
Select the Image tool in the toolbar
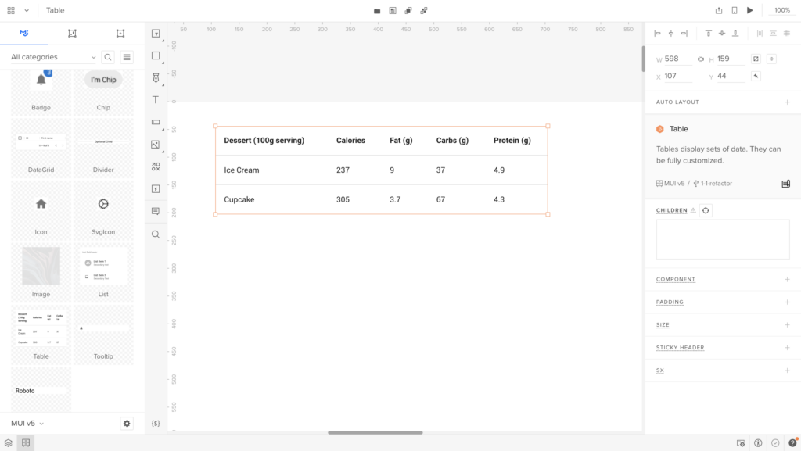pyautogui.click(x=156, y=145)
